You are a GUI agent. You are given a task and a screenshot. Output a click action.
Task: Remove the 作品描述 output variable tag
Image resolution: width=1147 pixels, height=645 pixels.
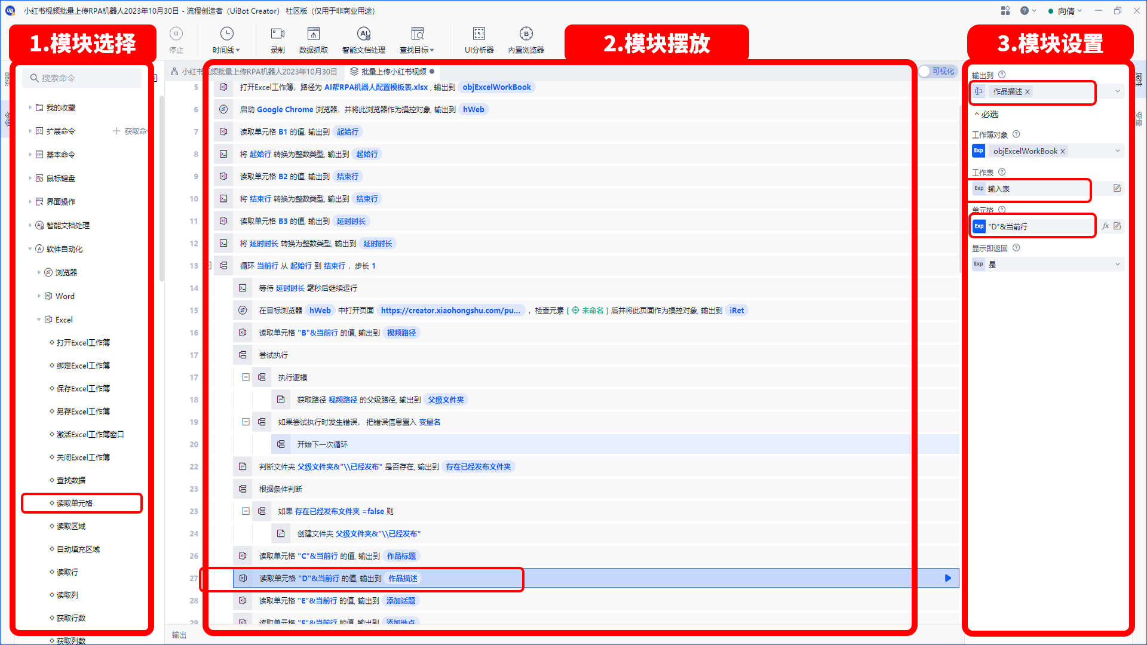coord(1028,91)
